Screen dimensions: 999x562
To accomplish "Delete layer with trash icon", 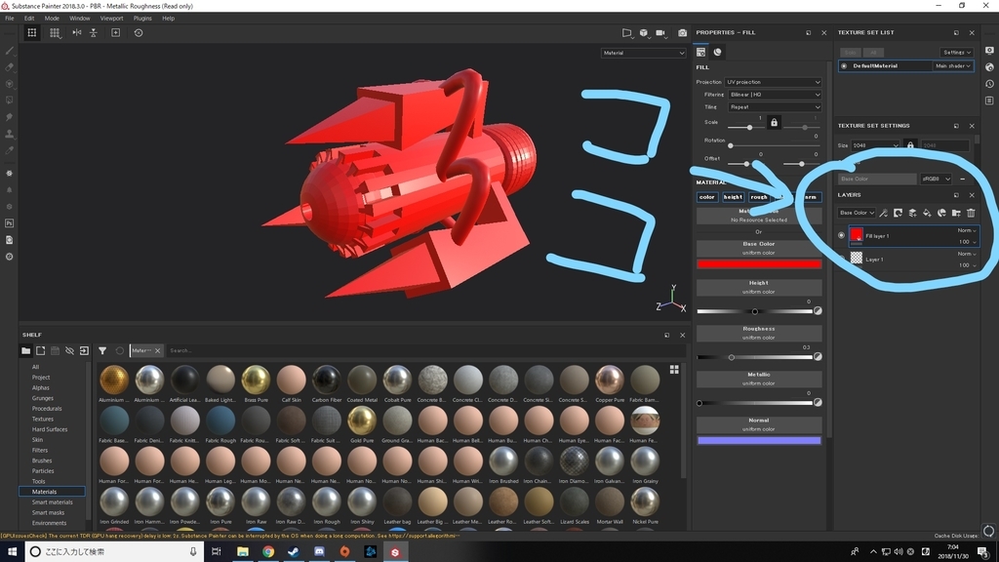I will tap(971, 213).
